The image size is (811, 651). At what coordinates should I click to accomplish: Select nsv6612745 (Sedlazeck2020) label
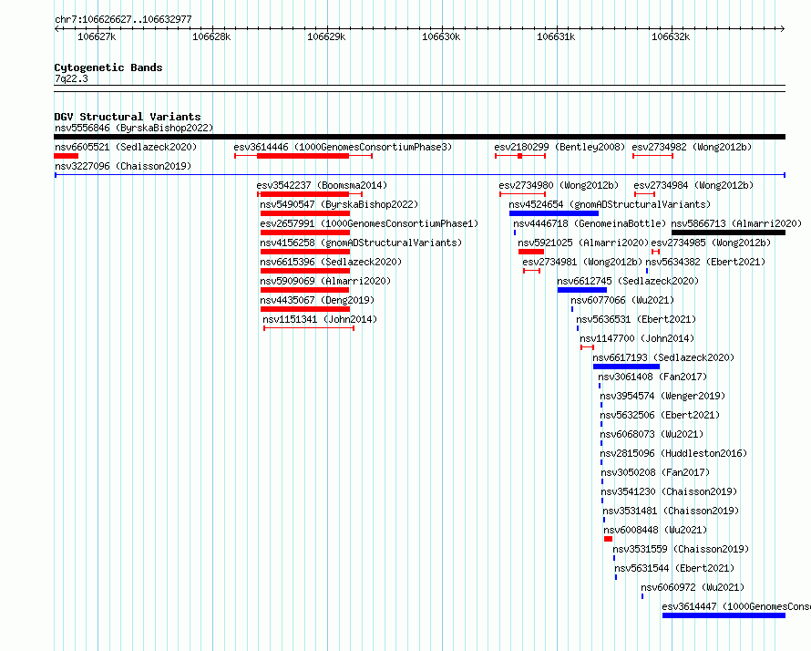628,281
